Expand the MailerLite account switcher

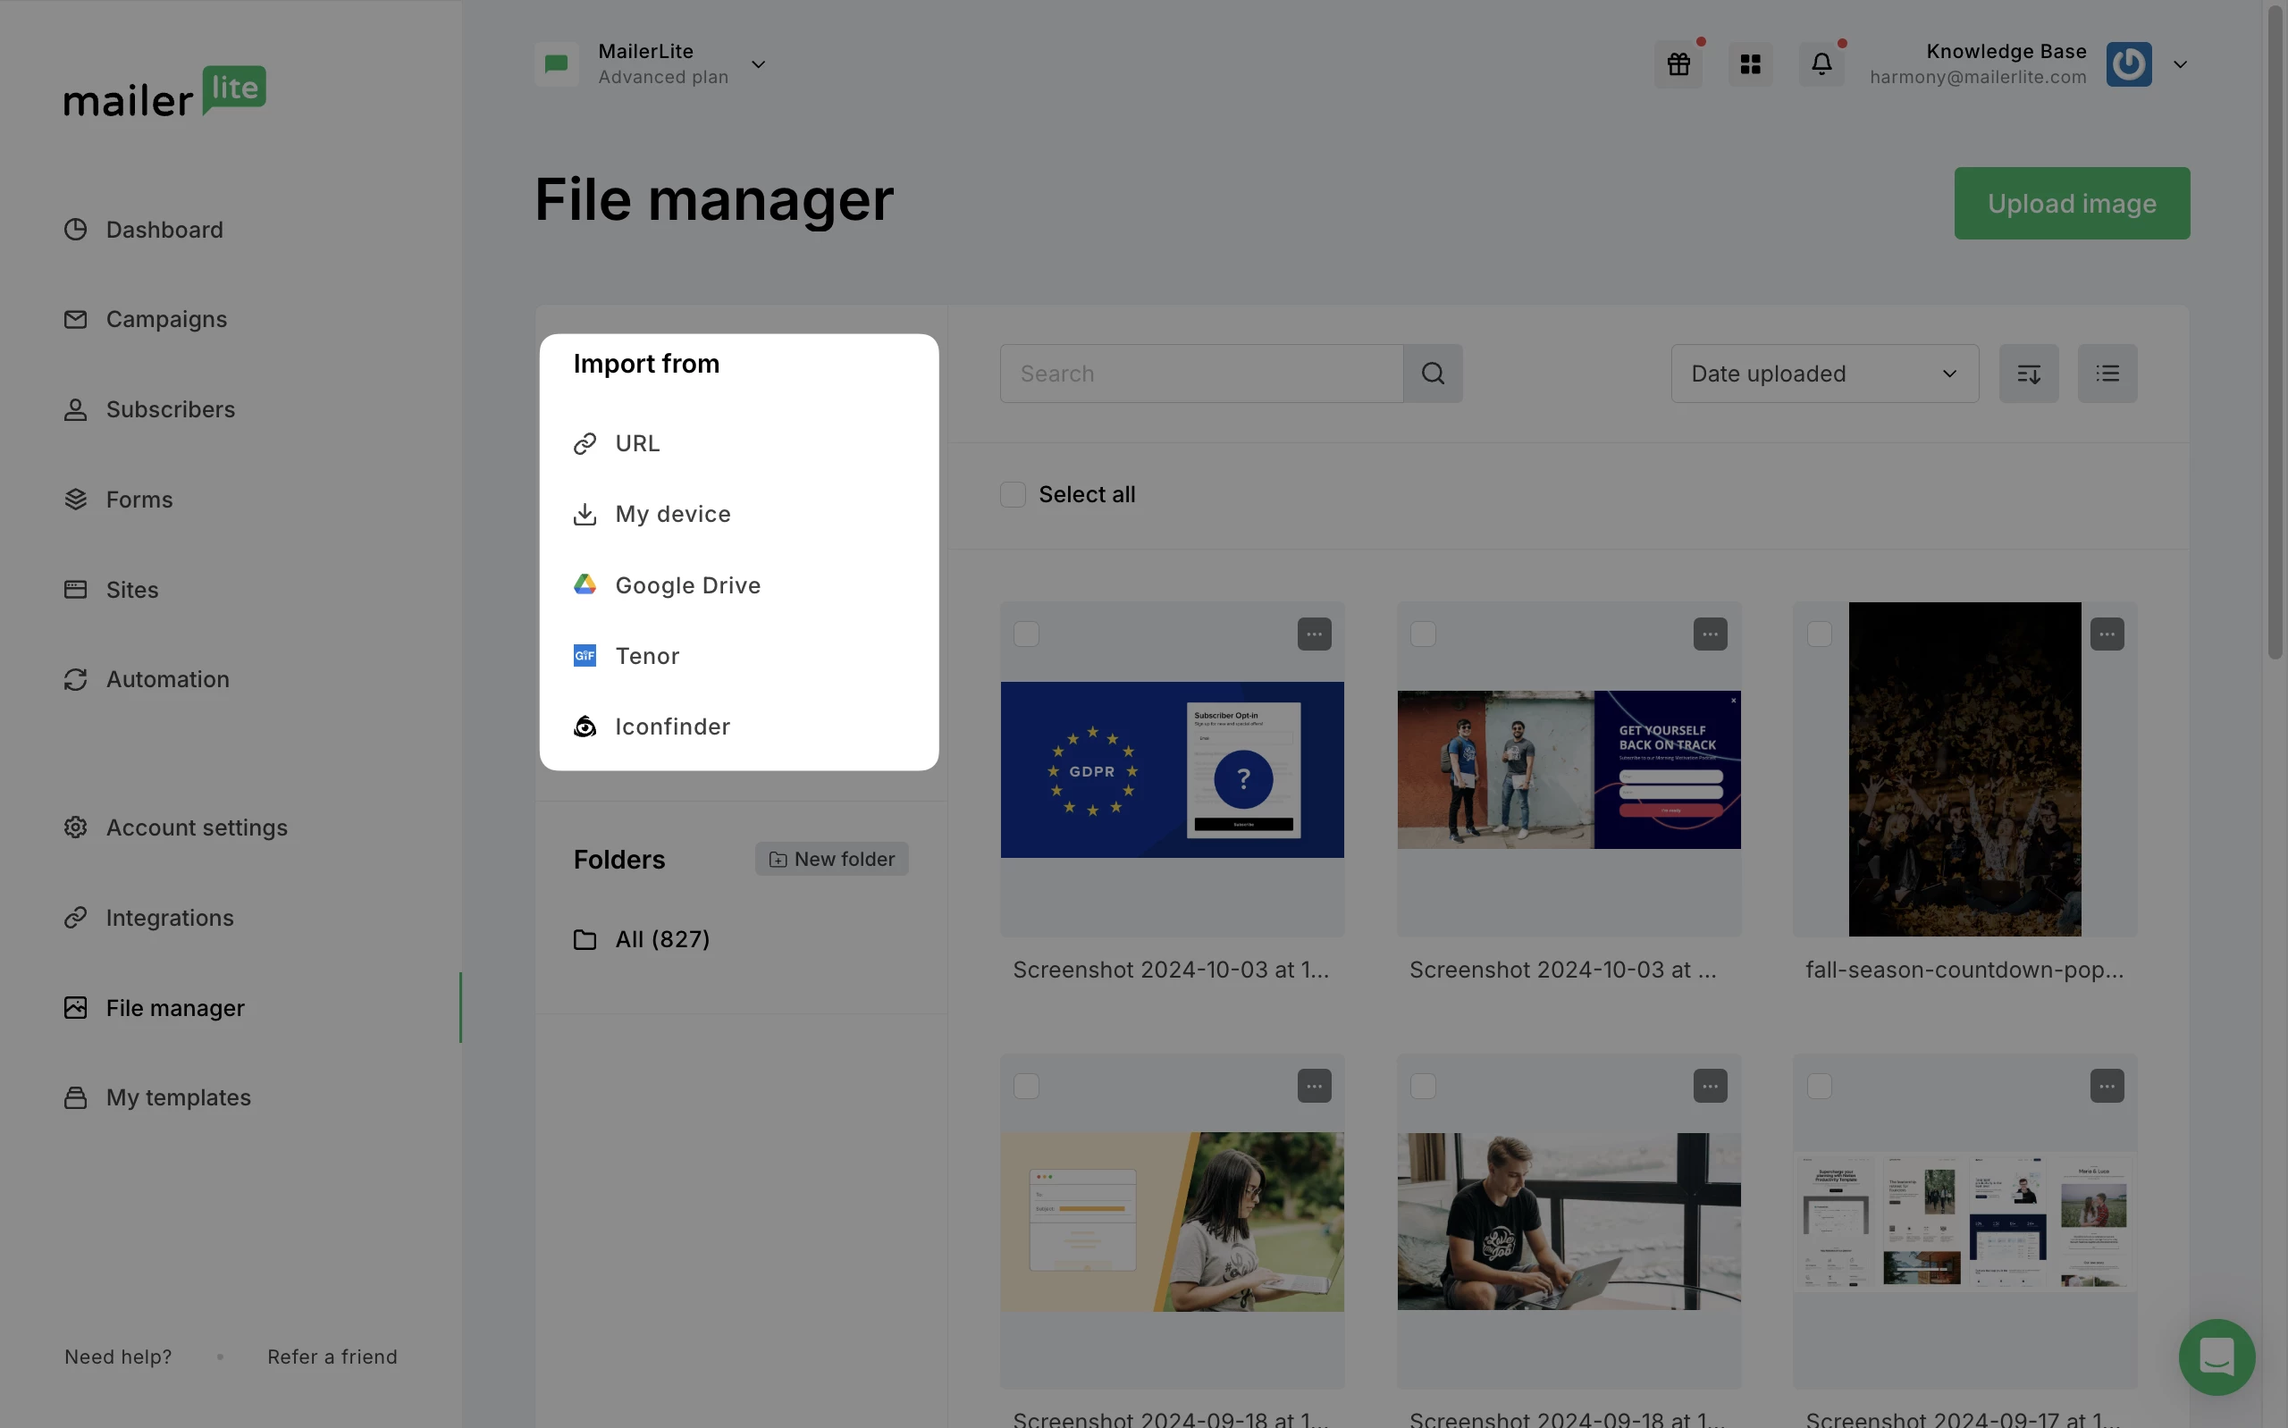coord(757,64)
